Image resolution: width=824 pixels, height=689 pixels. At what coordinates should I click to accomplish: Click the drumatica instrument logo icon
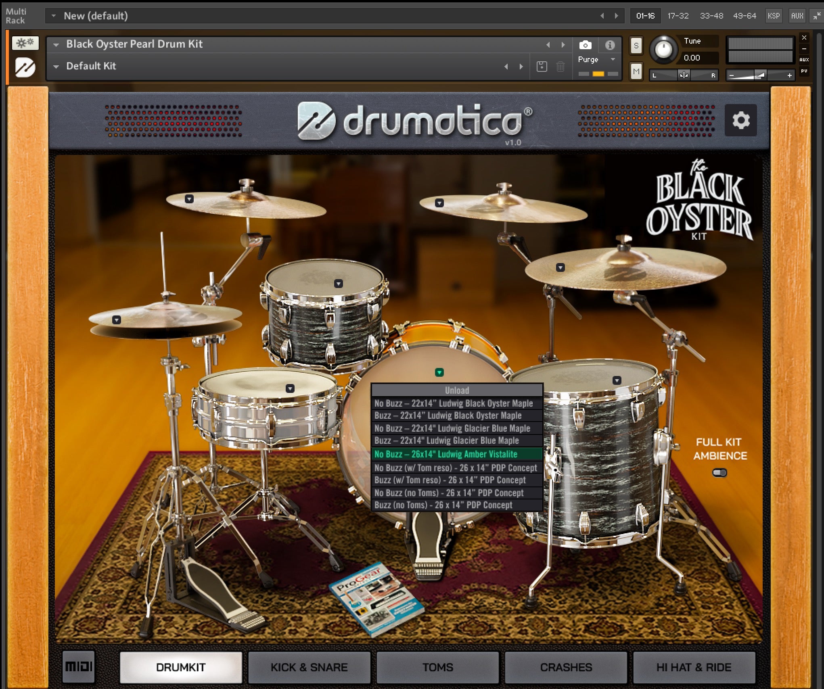(25, 67)
